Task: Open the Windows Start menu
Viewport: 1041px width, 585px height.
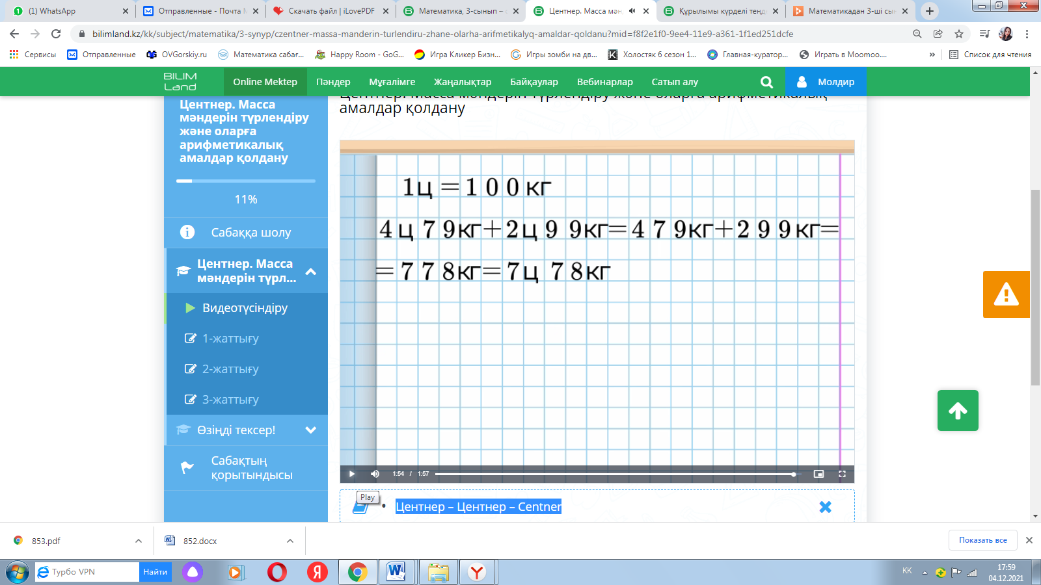Action: pyautogui.click(x=18, y=573)
